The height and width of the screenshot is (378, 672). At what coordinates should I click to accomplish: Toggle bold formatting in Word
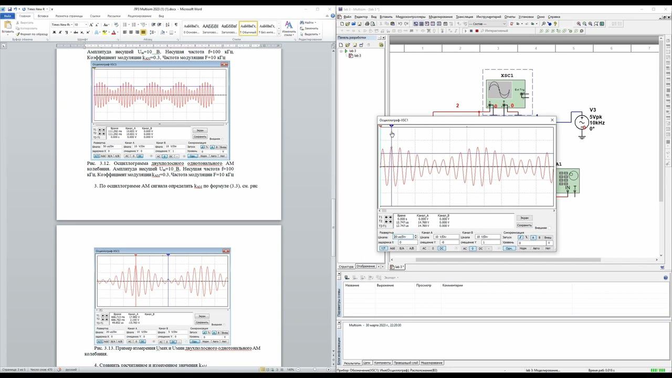tap(54, 33)
